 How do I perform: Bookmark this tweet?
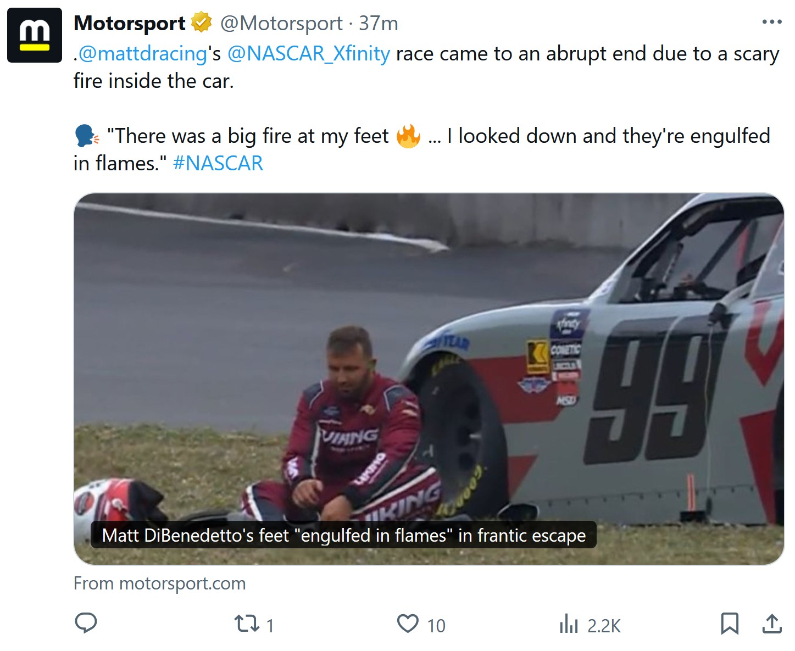(x=729, y=624)
